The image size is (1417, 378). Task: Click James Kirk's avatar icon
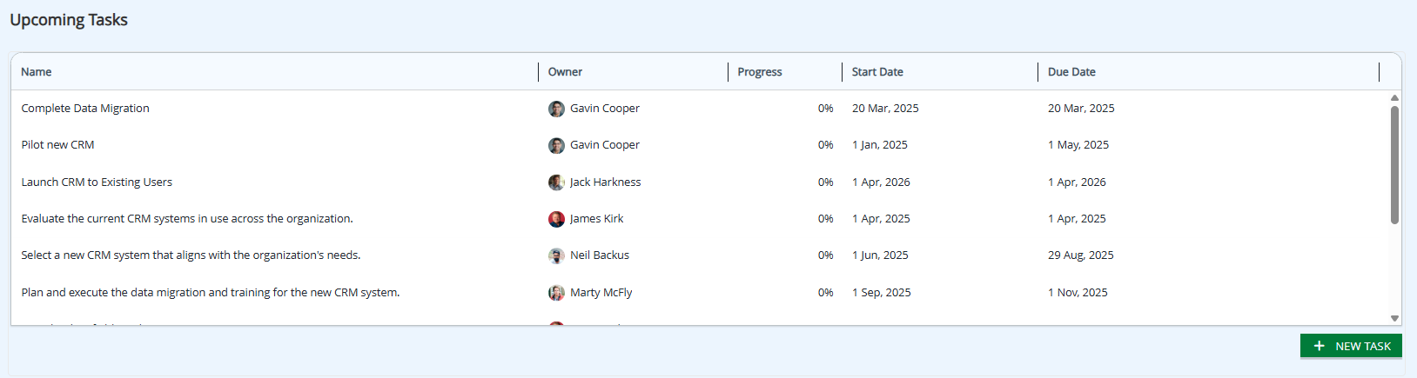click(556, 219)
